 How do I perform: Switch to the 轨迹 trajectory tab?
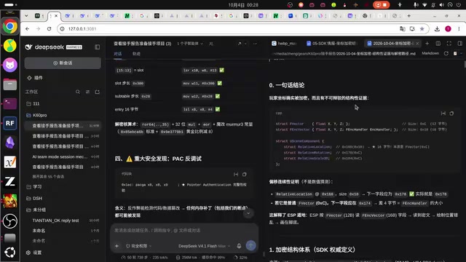click(x=136, y=54)
